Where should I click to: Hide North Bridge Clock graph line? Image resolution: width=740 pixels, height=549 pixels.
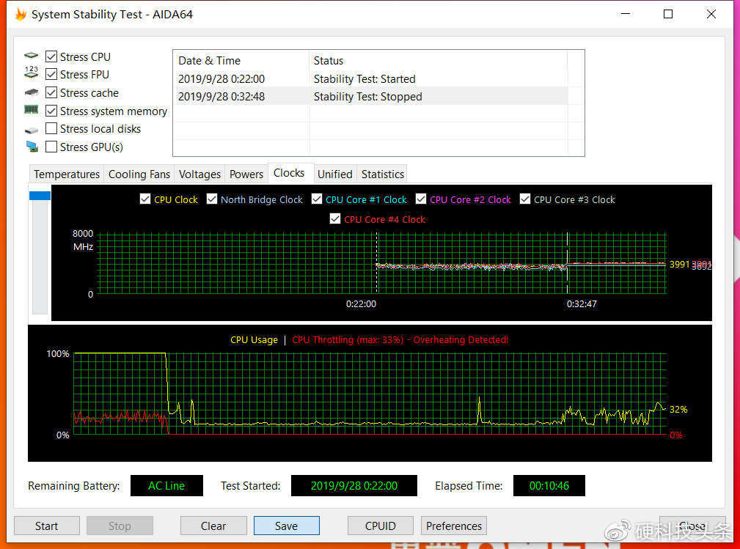tap(212, 199)
